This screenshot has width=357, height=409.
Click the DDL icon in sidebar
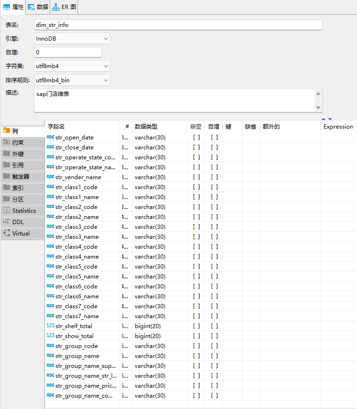(x=7, y=222)
